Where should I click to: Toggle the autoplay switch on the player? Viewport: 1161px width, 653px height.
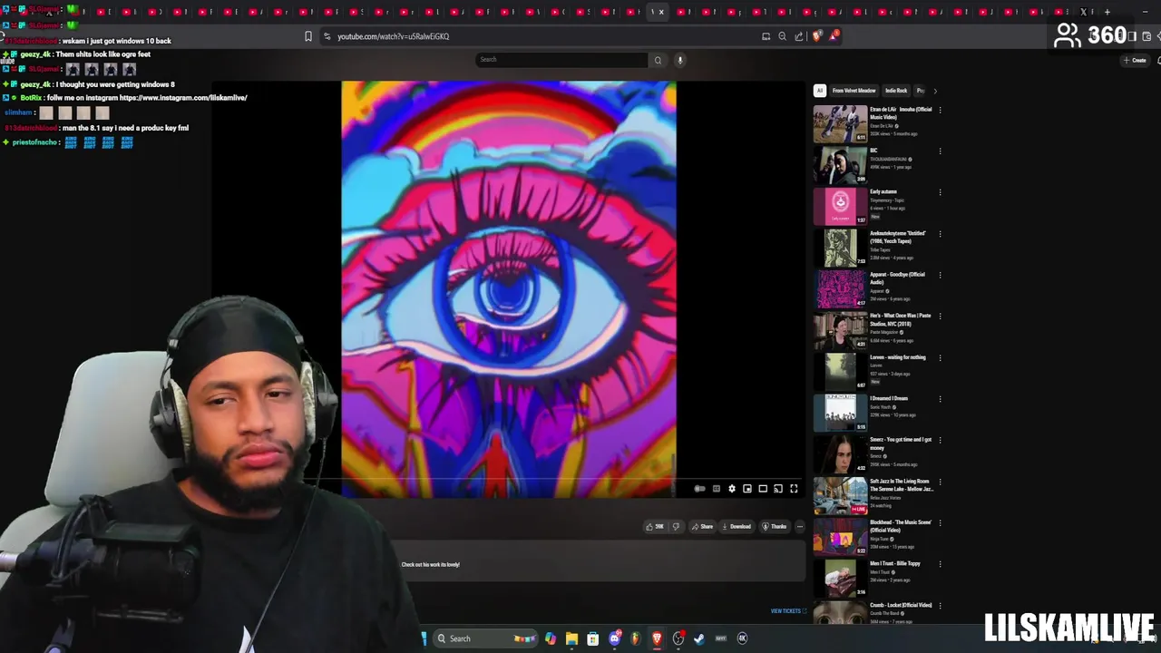click(699, 489)
